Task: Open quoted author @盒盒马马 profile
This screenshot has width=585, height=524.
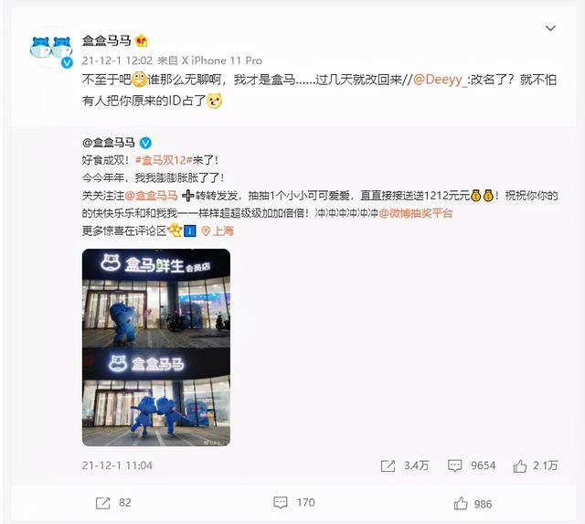Action: click(x=109, y=143)
